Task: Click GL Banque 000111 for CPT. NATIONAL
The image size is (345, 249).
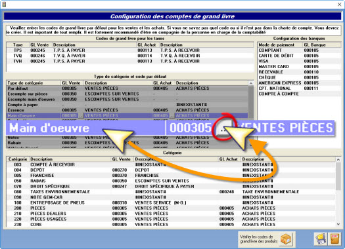Action: (x=311, y=88)
